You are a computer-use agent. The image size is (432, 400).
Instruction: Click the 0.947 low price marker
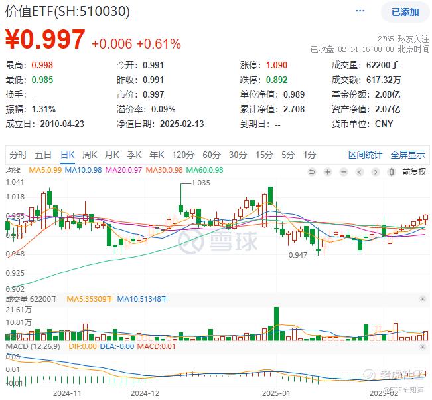297,255
